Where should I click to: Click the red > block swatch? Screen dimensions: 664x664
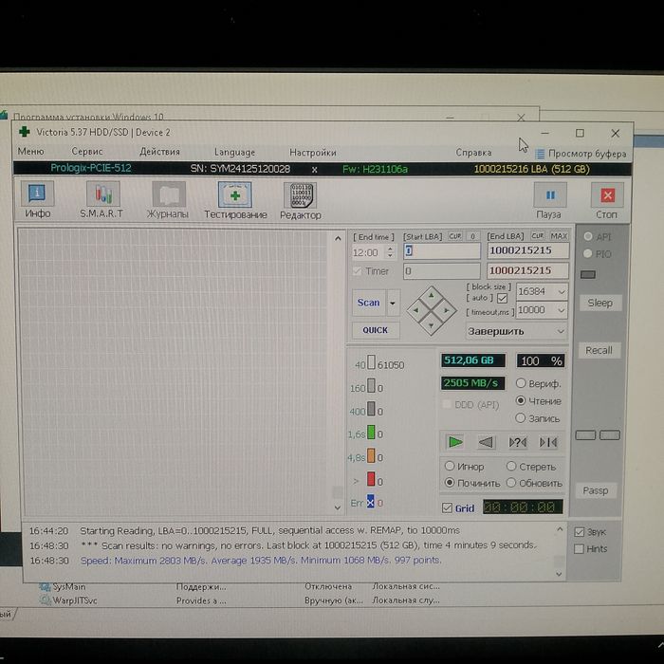371,479
